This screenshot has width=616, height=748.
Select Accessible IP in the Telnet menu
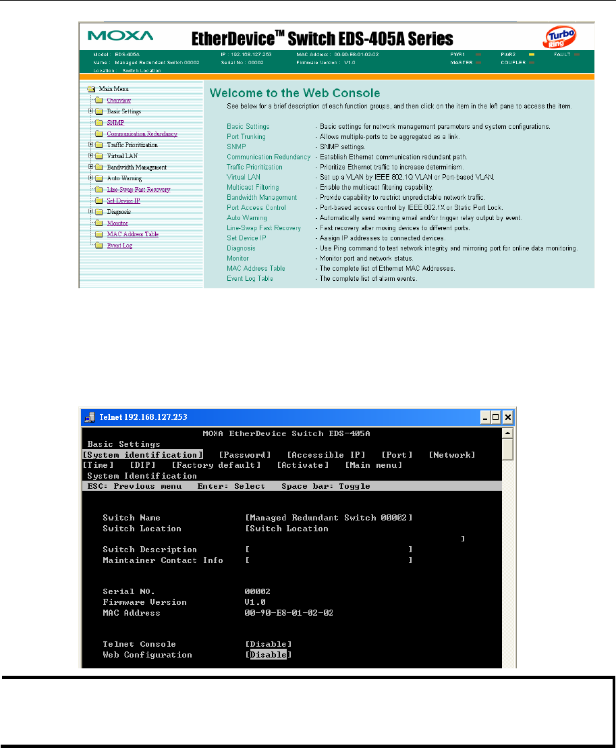(326, 454)
